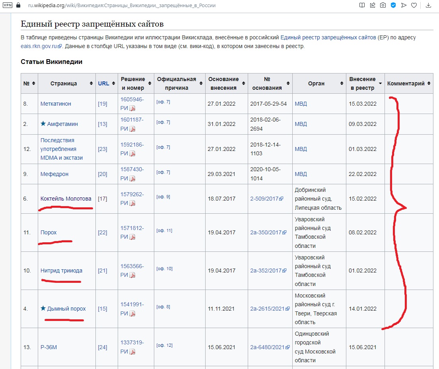
Task: Sort by Внесение в реестр column
Action: point(380,83)
